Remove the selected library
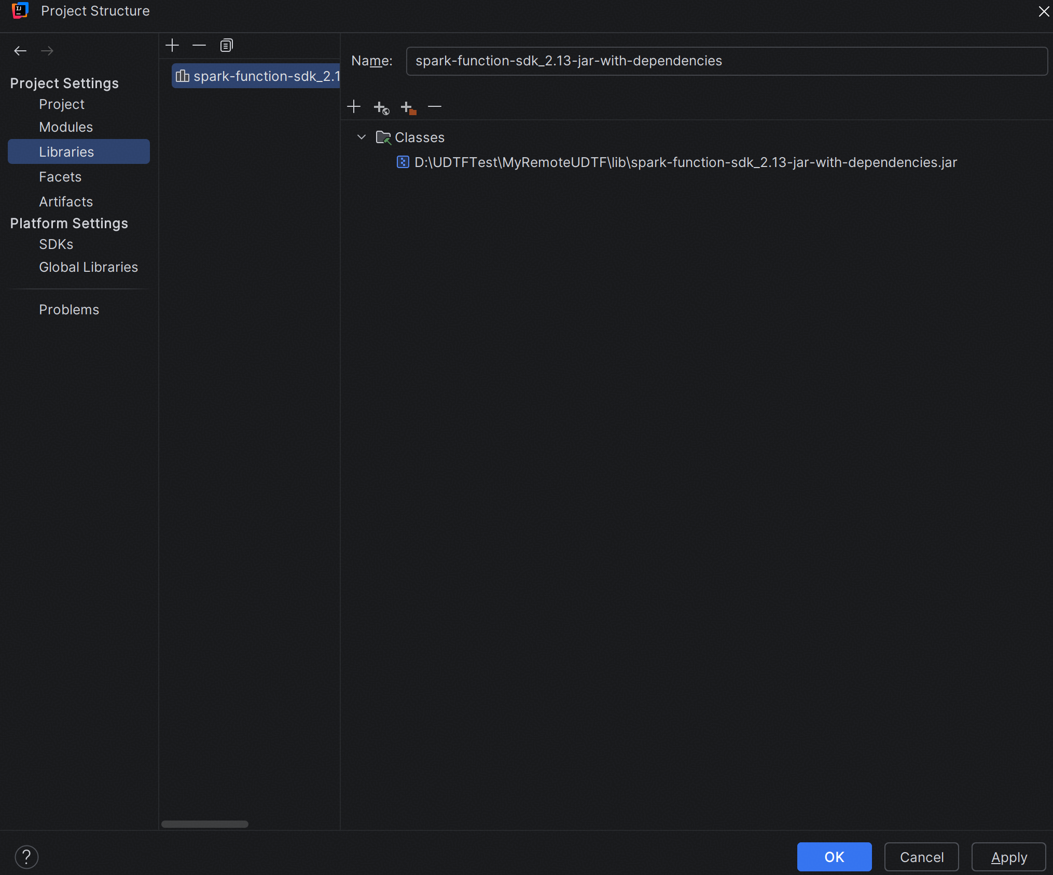 click(199, 46)
